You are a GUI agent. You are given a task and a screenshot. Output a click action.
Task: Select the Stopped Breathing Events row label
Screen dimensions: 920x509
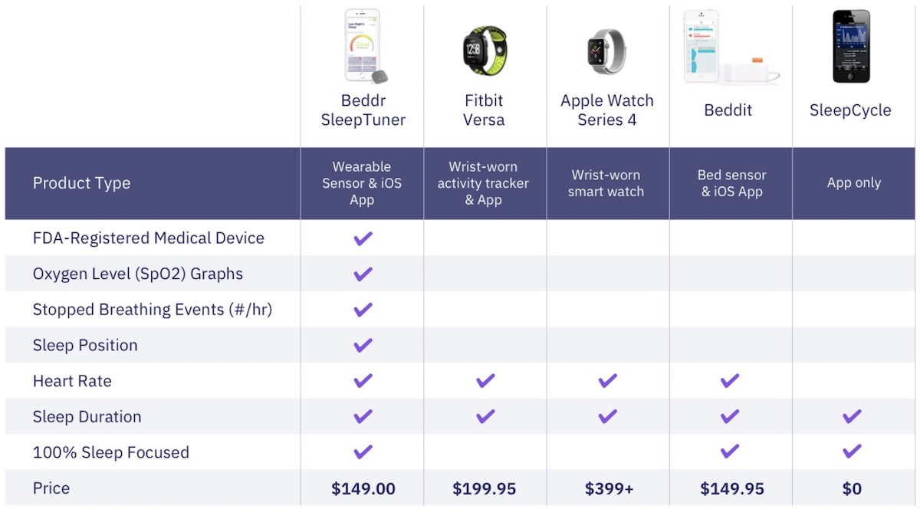pyautogui.click(x=153, y=310)
